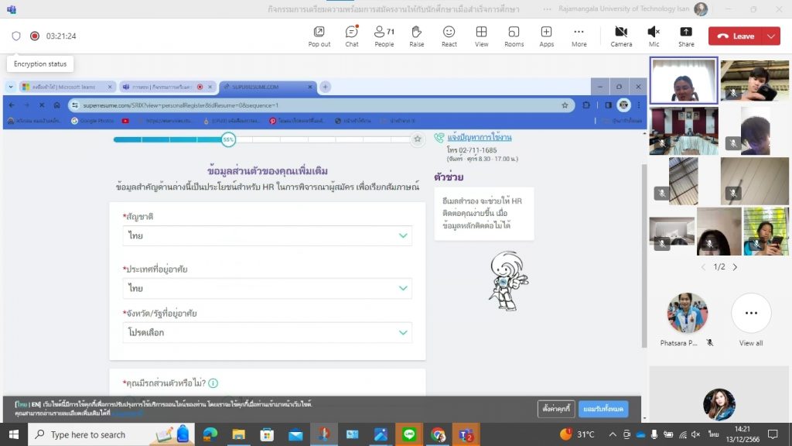Open More actions menu
This screenshot has width=792, height=446.
(x=579, y=36)
